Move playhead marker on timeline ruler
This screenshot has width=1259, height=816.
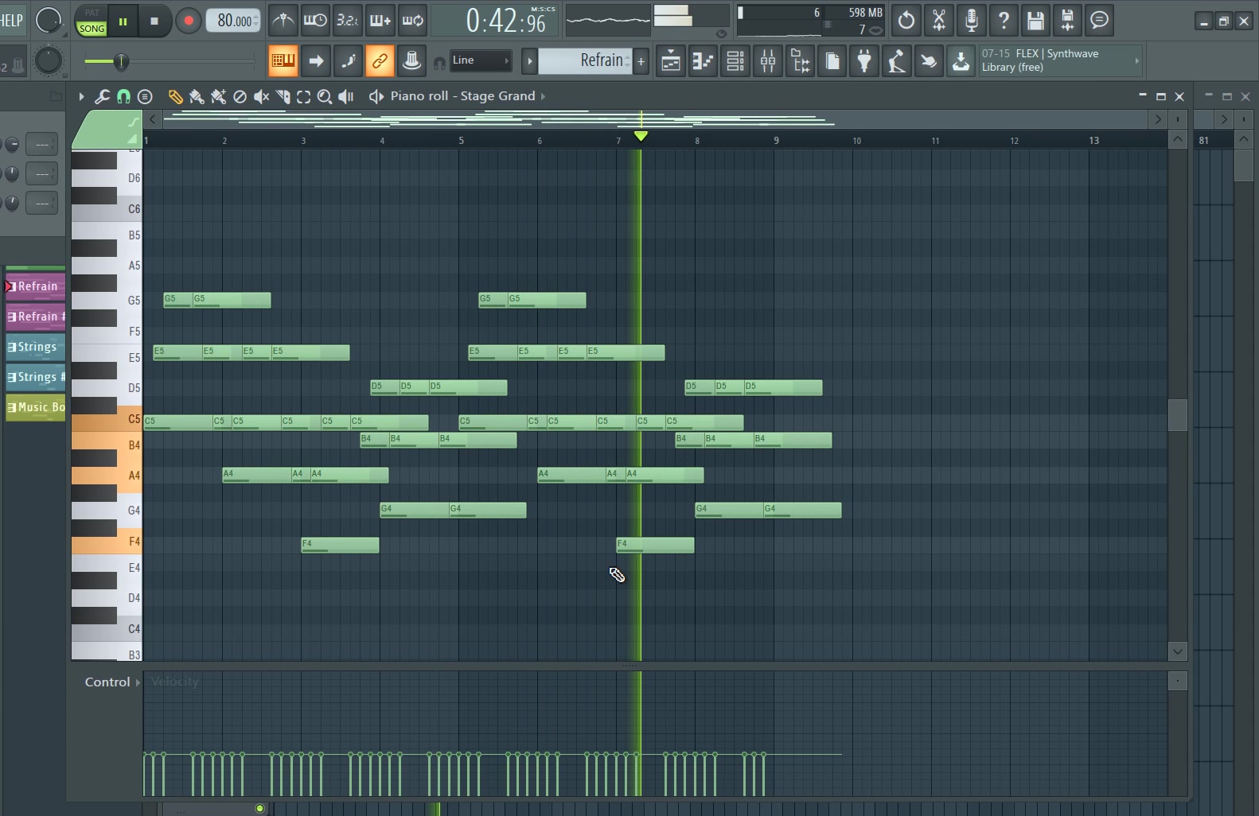(641, 136)
